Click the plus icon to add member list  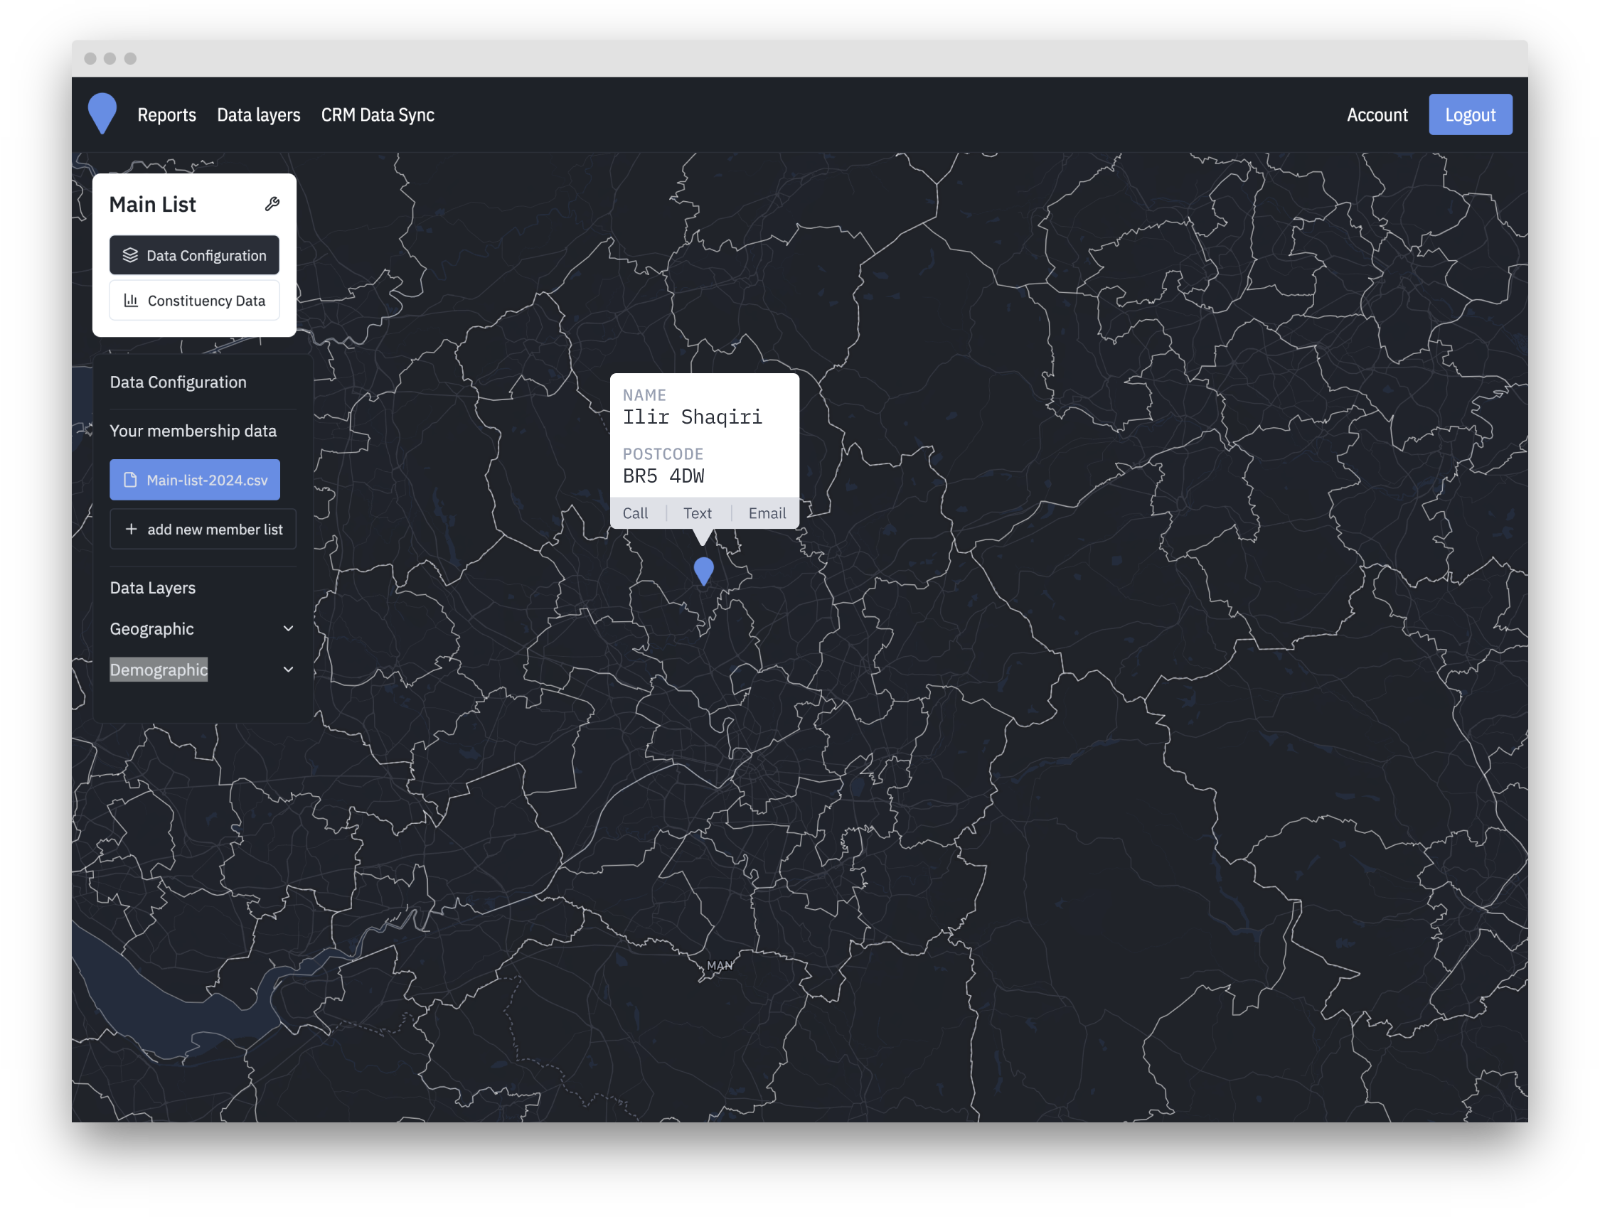click(x=132, y=529)
